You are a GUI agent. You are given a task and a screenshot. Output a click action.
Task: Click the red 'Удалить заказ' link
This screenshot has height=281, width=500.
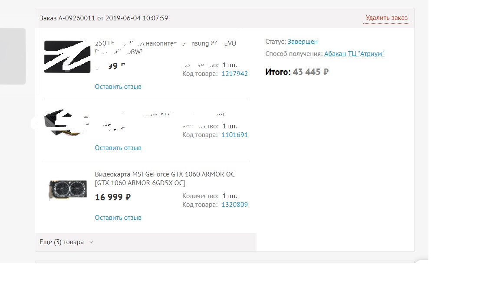coord(386,18)
